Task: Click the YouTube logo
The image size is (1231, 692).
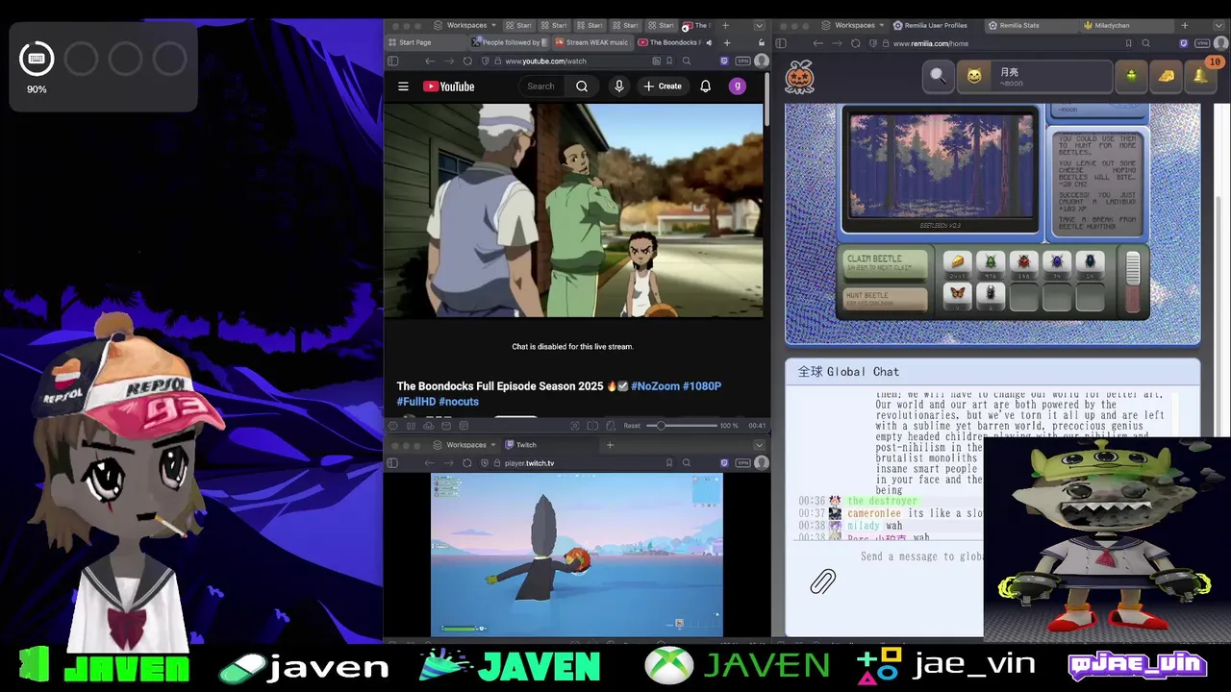Action: coord(449,86)
